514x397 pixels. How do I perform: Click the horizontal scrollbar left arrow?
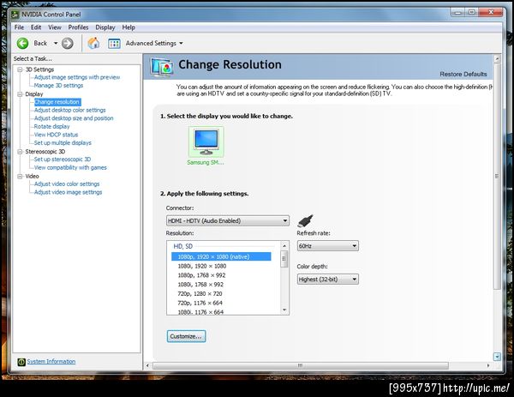tap(147, 365)
